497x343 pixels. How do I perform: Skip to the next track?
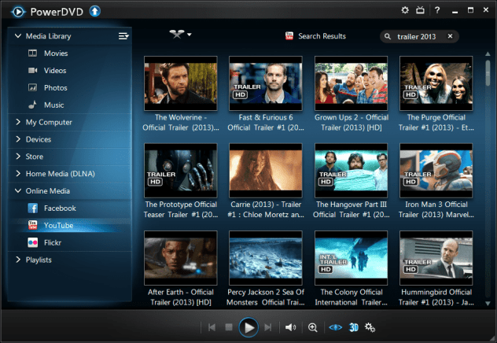(x=268, y=327)
